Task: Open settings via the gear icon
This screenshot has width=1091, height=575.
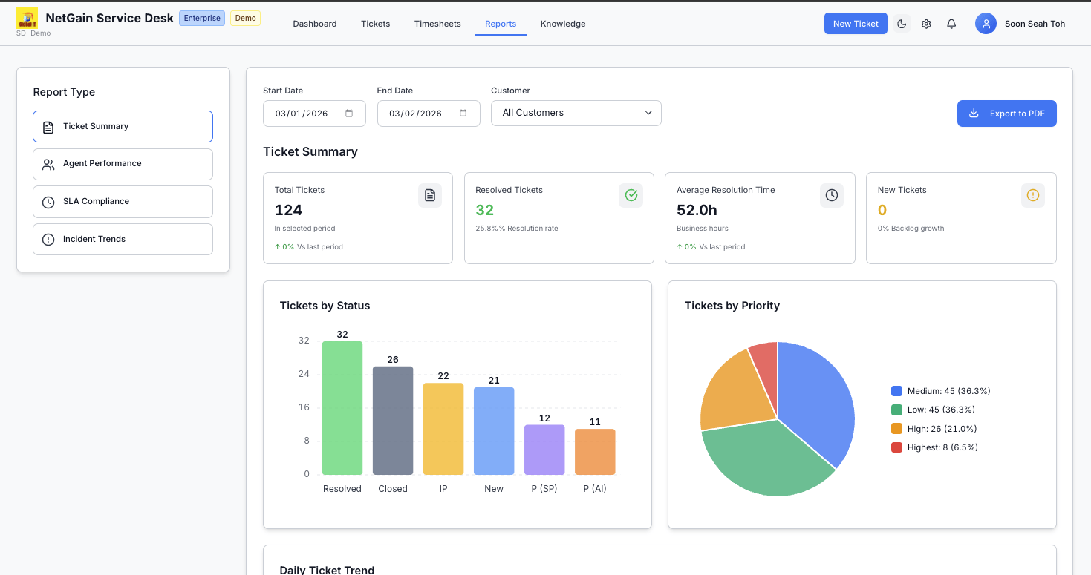Action: [x=926, y=24]
